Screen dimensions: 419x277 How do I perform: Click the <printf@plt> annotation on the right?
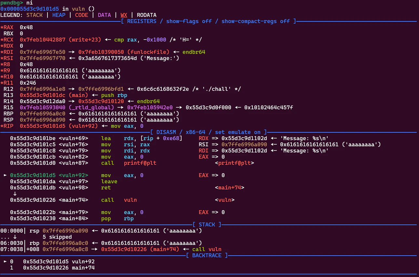point(234,163)
